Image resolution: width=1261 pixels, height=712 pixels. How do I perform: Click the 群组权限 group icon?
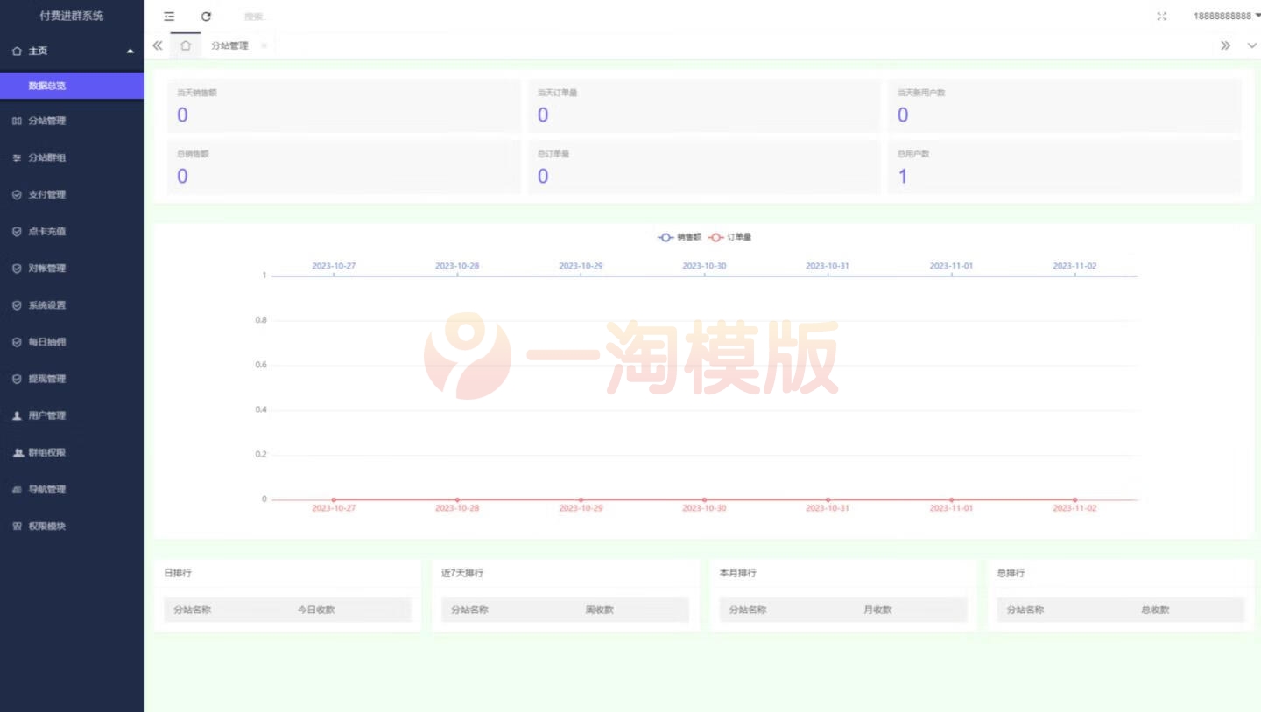(18, 452)
